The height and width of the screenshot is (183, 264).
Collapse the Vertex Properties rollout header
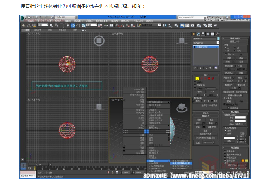(235, 112)
